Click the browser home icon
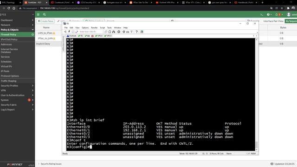 pyautogui.click(x=14, y=8)
